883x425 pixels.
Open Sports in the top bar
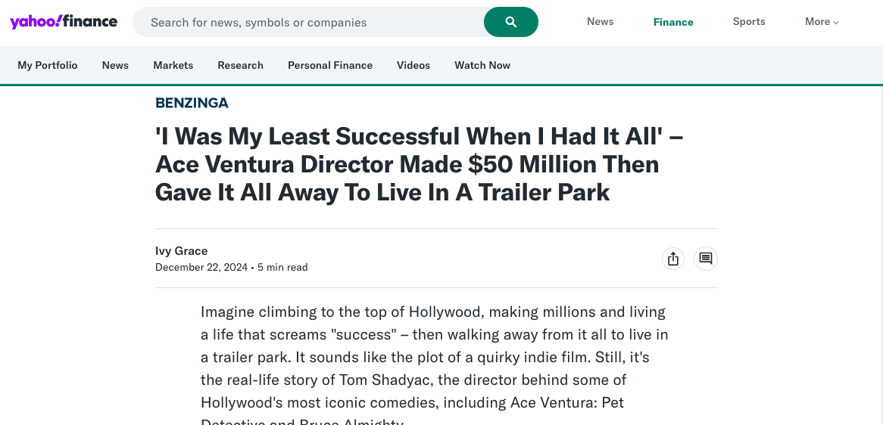[749, 22]
